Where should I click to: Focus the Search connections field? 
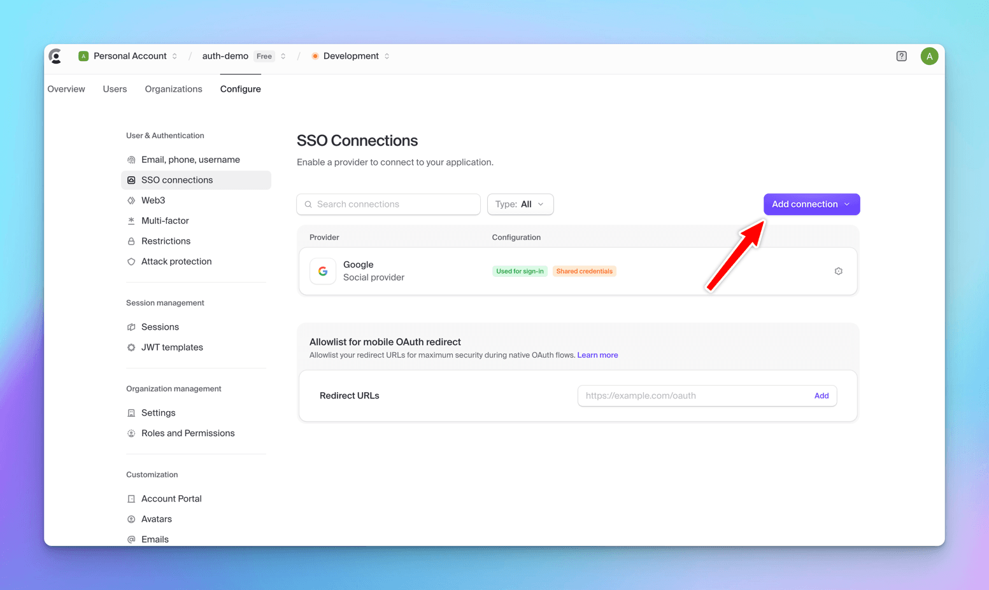pyautogui.click(x=388, y=204)
